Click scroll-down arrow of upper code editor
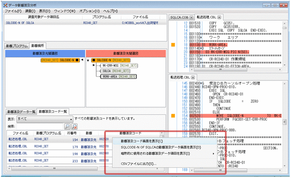 coord(285,65)
